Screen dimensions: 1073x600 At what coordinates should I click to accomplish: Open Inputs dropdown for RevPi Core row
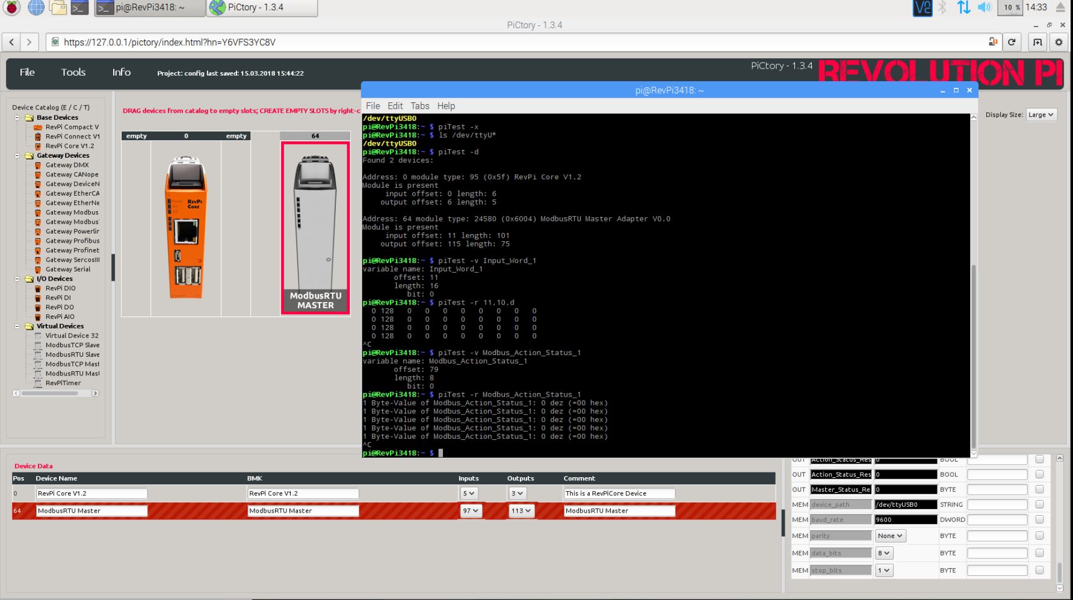click(x=468, y=493)
